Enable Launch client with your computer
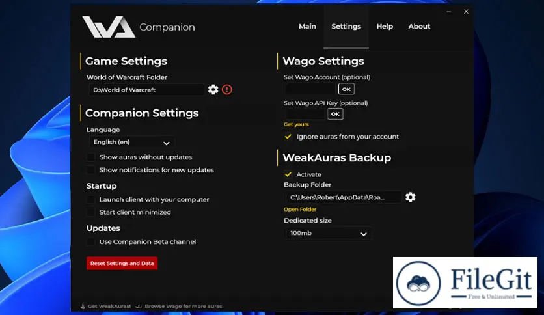Screen dimensions: 544x315 [x=91, y=199]
